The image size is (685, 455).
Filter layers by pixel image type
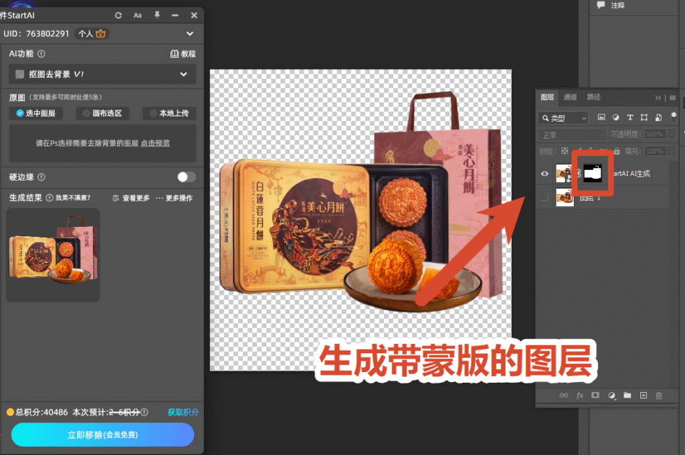coord(601,117)
